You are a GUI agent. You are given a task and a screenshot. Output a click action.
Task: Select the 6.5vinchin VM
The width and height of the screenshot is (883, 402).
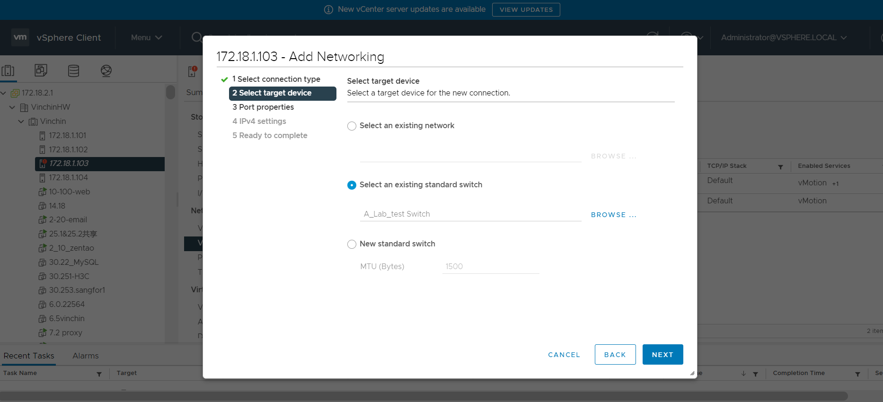[67, 319]
